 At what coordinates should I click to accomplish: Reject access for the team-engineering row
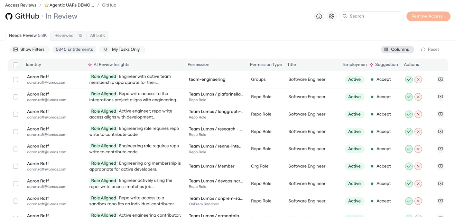[x=418, y=80]
